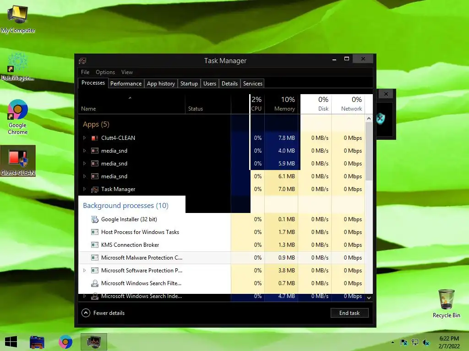Expand the media_snd row using 5.9 MB

click(84, 164)
